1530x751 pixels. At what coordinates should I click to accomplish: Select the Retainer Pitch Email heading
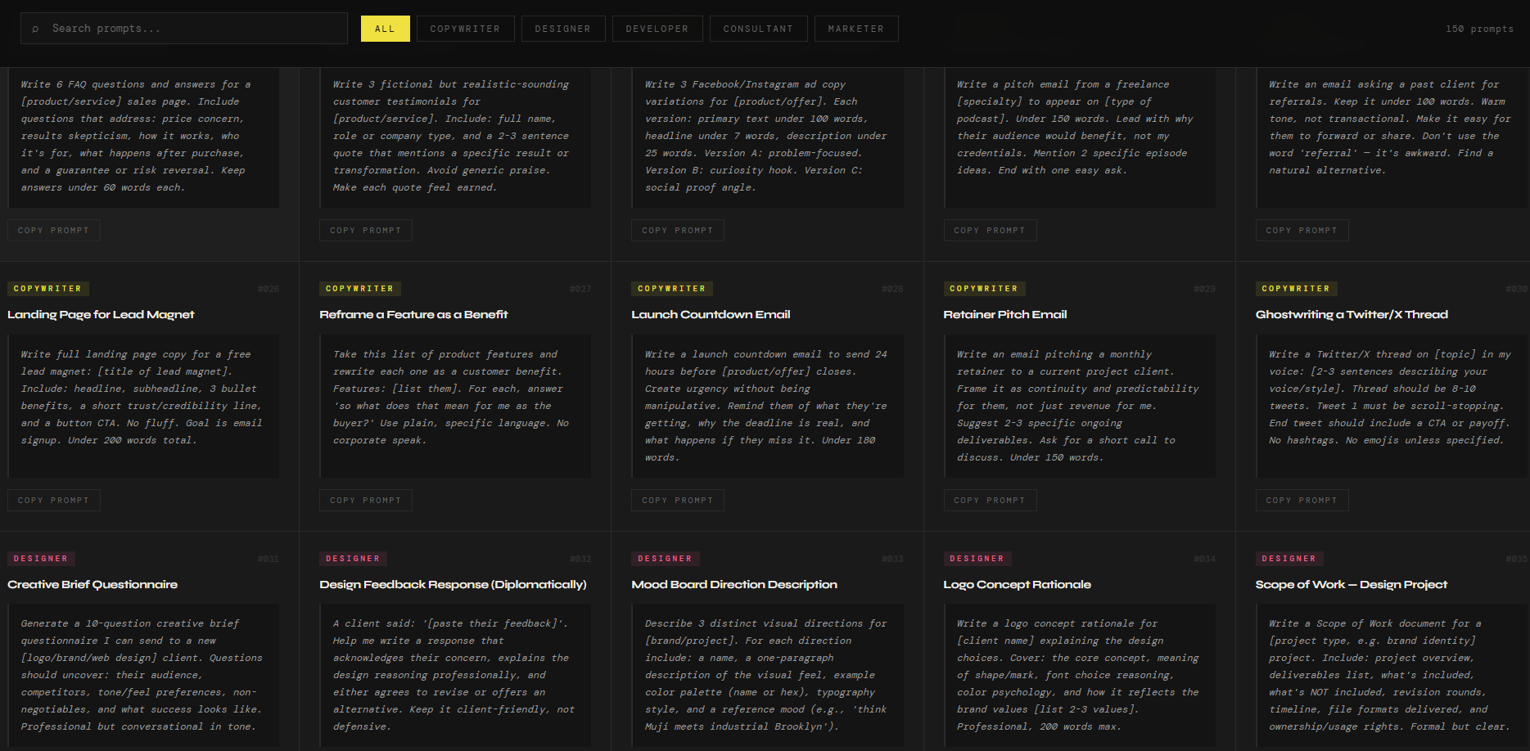coord(1004,315)
